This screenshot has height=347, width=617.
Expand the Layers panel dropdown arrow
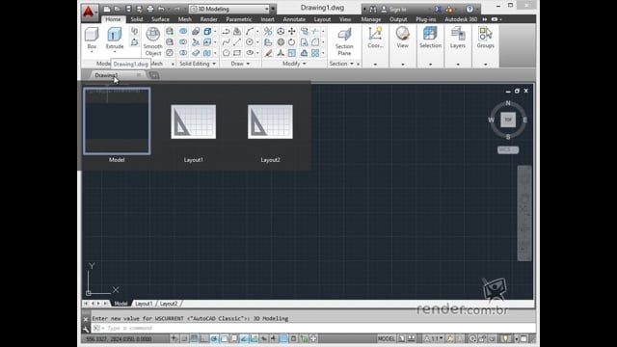point(458,65)
